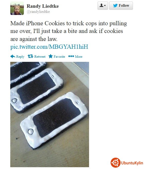
Task: Expand the More text label
Action: click(79, 57)
